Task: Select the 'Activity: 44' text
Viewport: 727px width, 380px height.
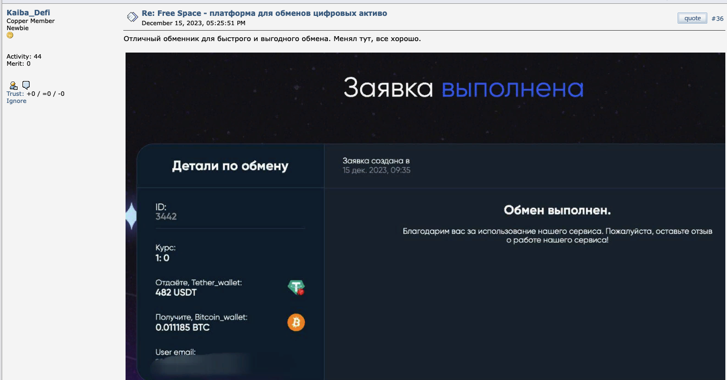Action: (24, 56)
